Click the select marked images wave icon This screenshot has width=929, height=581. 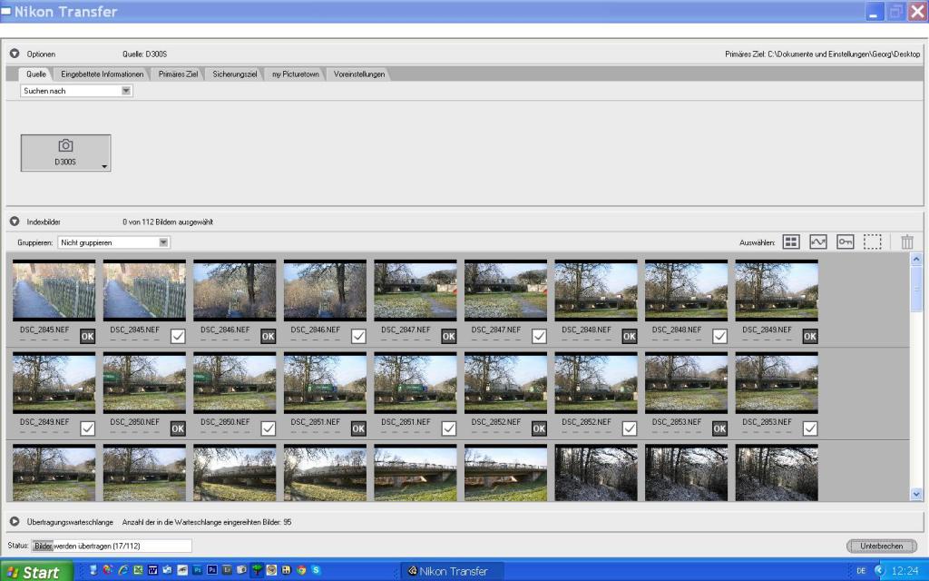click(x=818, y=241)
